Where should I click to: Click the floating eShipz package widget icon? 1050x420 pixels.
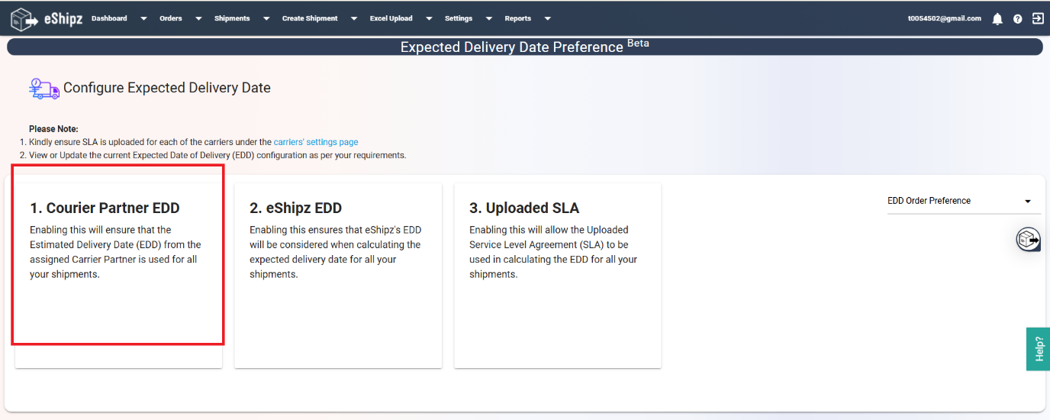pyautogui.click(x=1029, y=239)
